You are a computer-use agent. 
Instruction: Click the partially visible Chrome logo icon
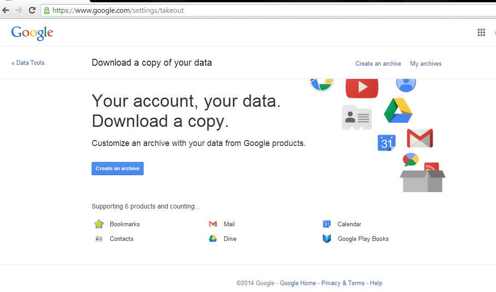click(x=321, y=85)
